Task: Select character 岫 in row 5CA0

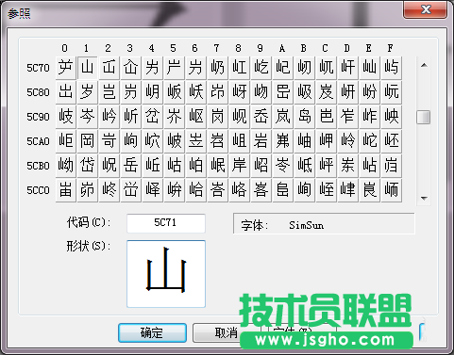Action: [x=304, y=141]
